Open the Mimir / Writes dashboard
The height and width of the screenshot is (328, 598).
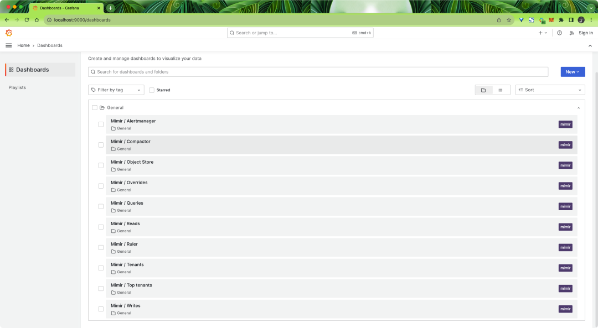tap(126, 305)
